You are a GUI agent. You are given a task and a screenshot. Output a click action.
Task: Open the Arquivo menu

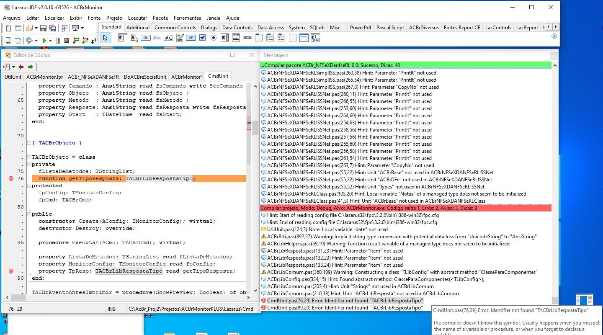pos(12,18)
